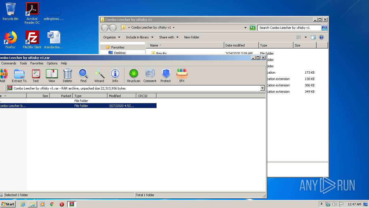The height and width of the screenshot is (208, 369).
Task: Click the Start button
Action: click(x=8, y=204)
